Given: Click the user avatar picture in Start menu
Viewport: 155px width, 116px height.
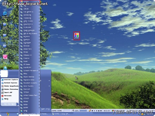Looking at the screenshot, I should 4,74.
